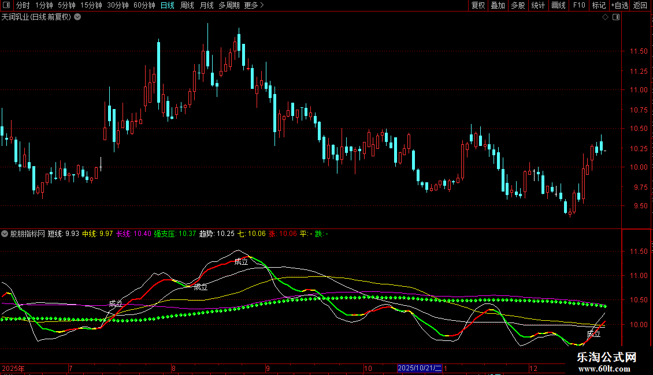This screenshot has height=375, width=653.
Task: Click highlighted date 2025/10/21 on time axis
Action: click(420, 368)
